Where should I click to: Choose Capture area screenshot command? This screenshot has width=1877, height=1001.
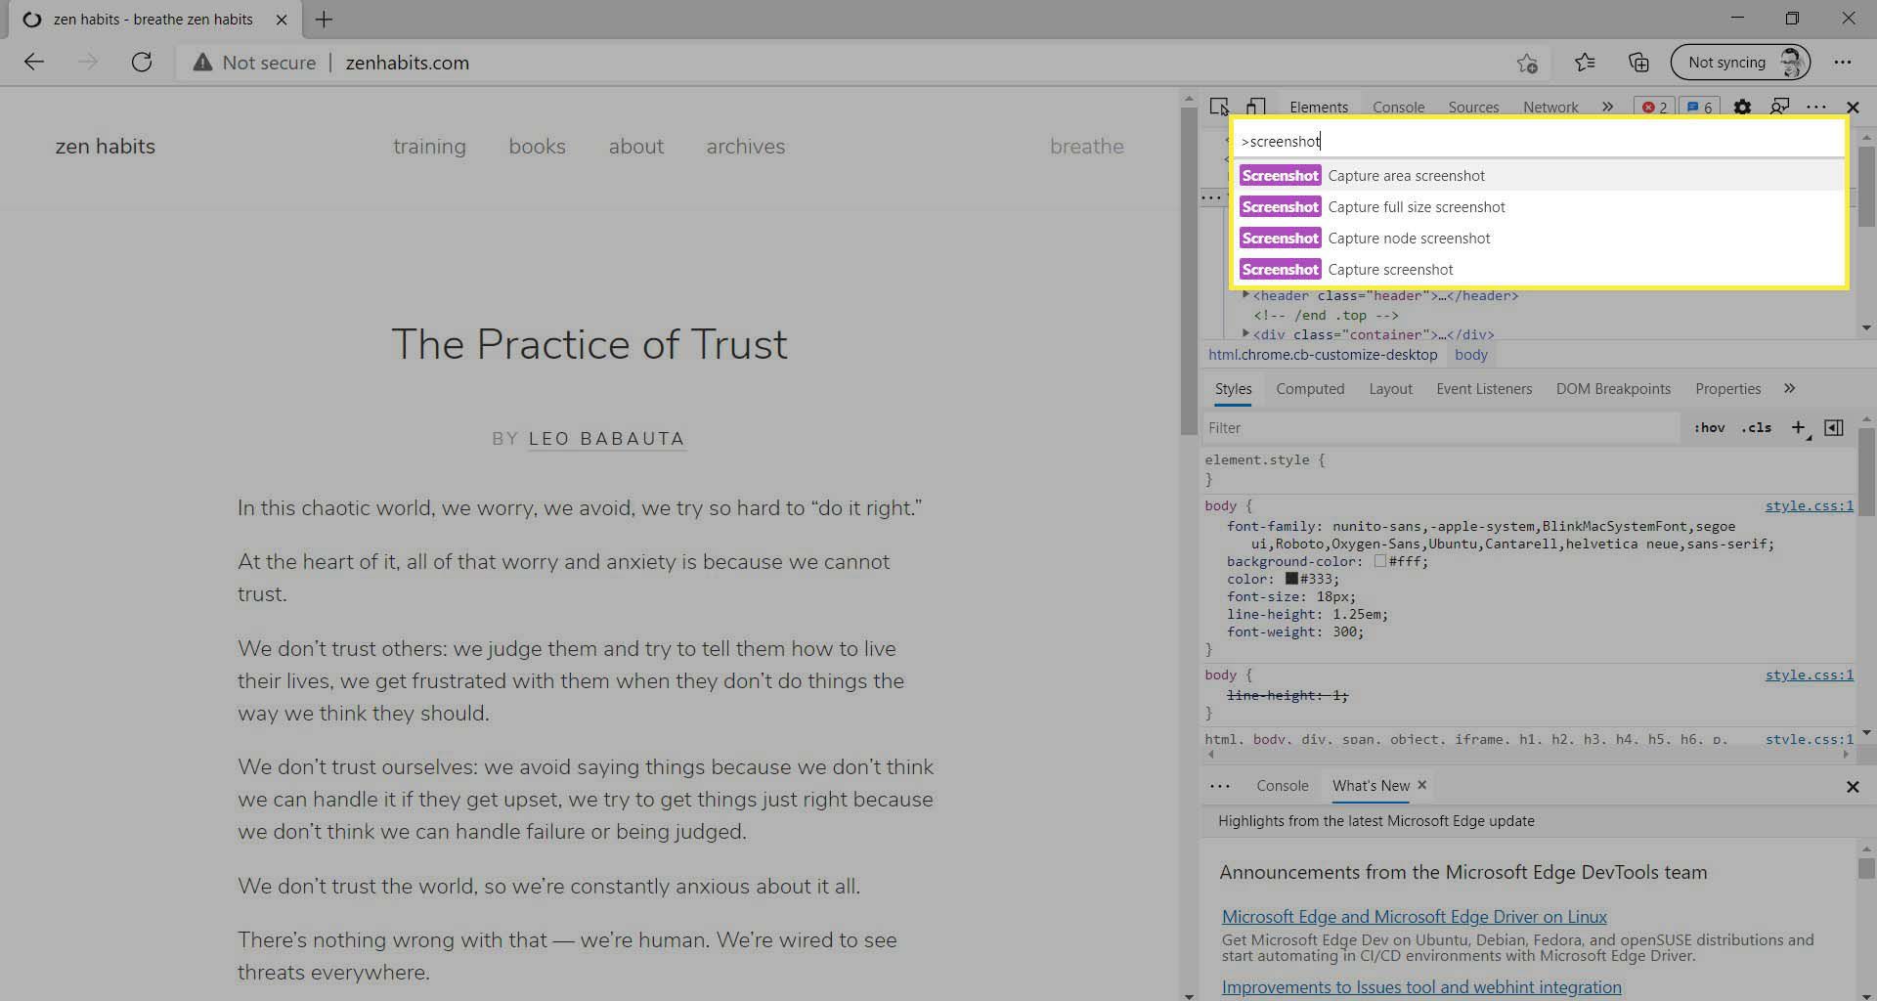1539,176
